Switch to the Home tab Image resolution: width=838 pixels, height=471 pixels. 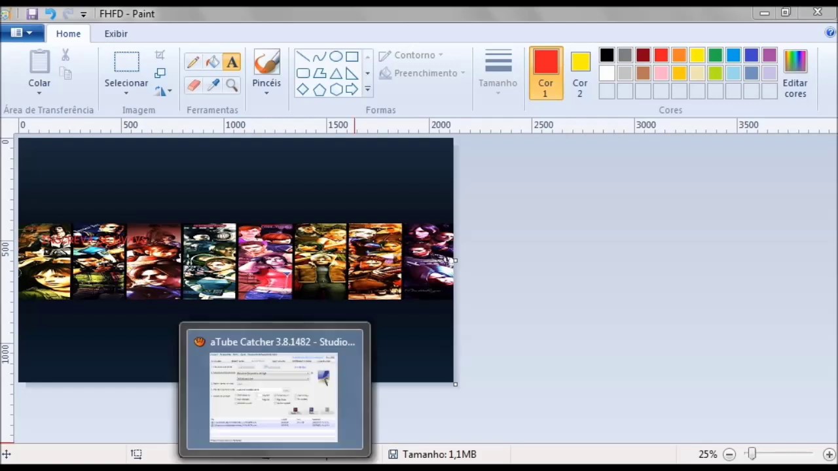coord(68,33)
